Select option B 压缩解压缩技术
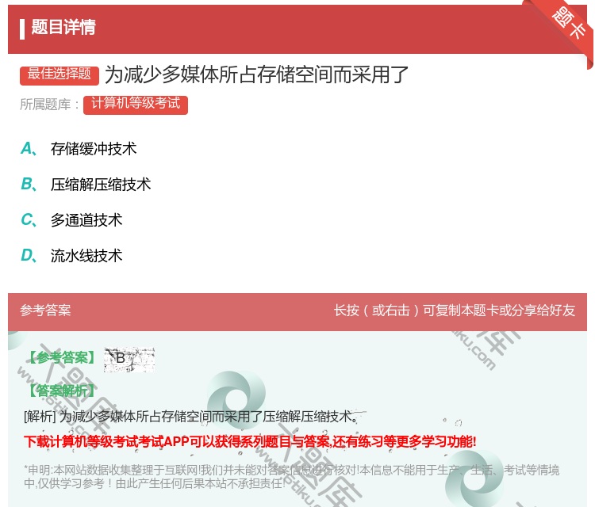The height and width of the screenshot is (507, 595). pos(86,184)
